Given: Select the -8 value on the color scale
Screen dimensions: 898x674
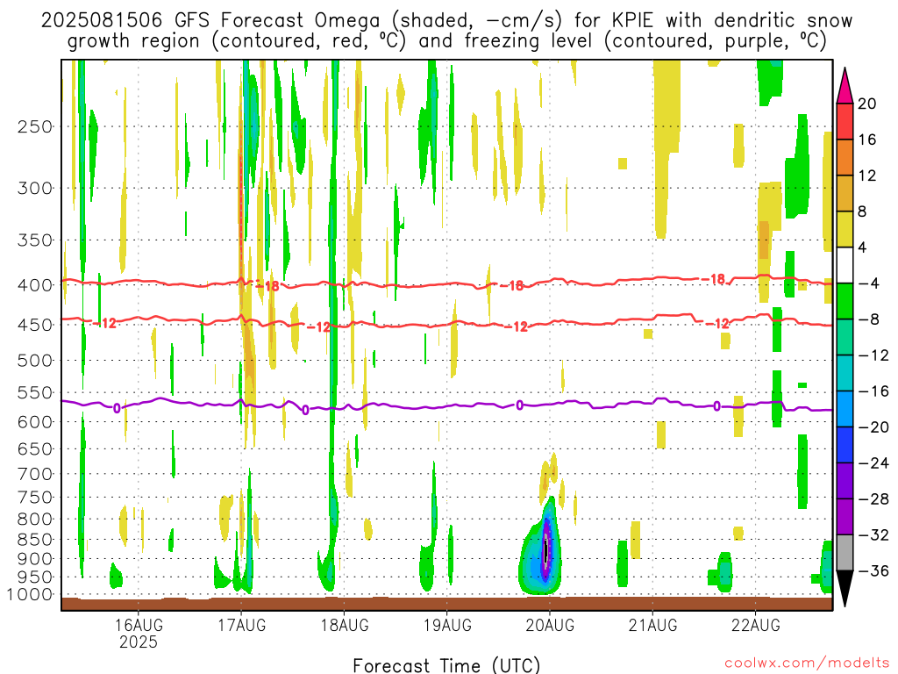Looking at the screenshot, I should coord(869,319).
